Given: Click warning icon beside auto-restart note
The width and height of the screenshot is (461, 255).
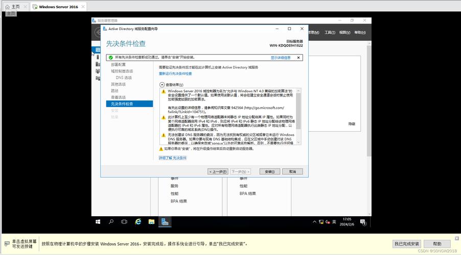Looking at the screenshot, I should [x=161, y=149].
